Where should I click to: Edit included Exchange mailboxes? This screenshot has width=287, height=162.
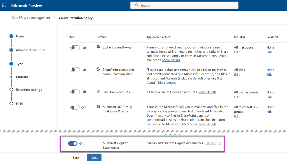click(x=237, y=52)
